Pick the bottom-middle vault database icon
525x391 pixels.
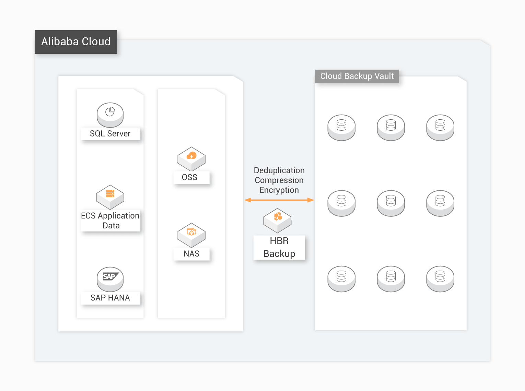[391, 279]
